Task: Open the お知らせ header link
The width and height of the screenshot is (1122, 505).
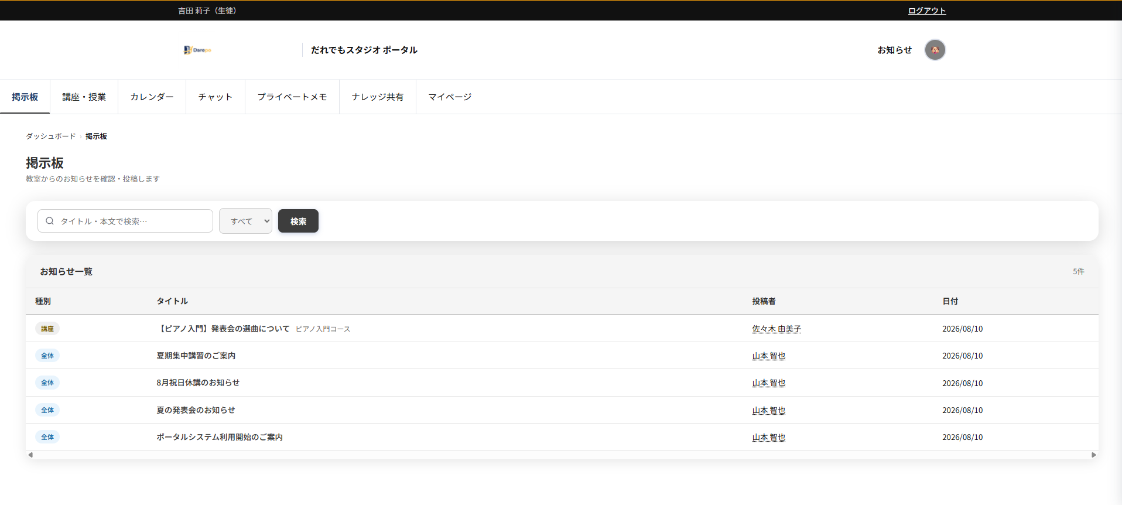Action: point(894,50)
